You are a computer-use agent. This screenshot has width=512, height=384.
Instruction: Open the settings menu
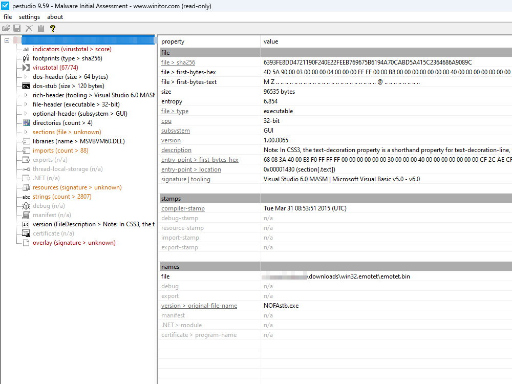tap(29, 16)
